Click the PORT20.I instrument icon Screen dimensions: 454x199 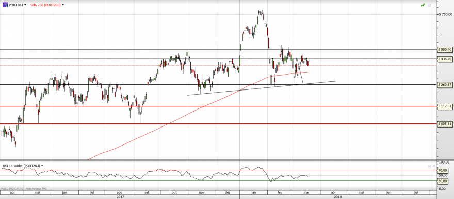point(5,5)
